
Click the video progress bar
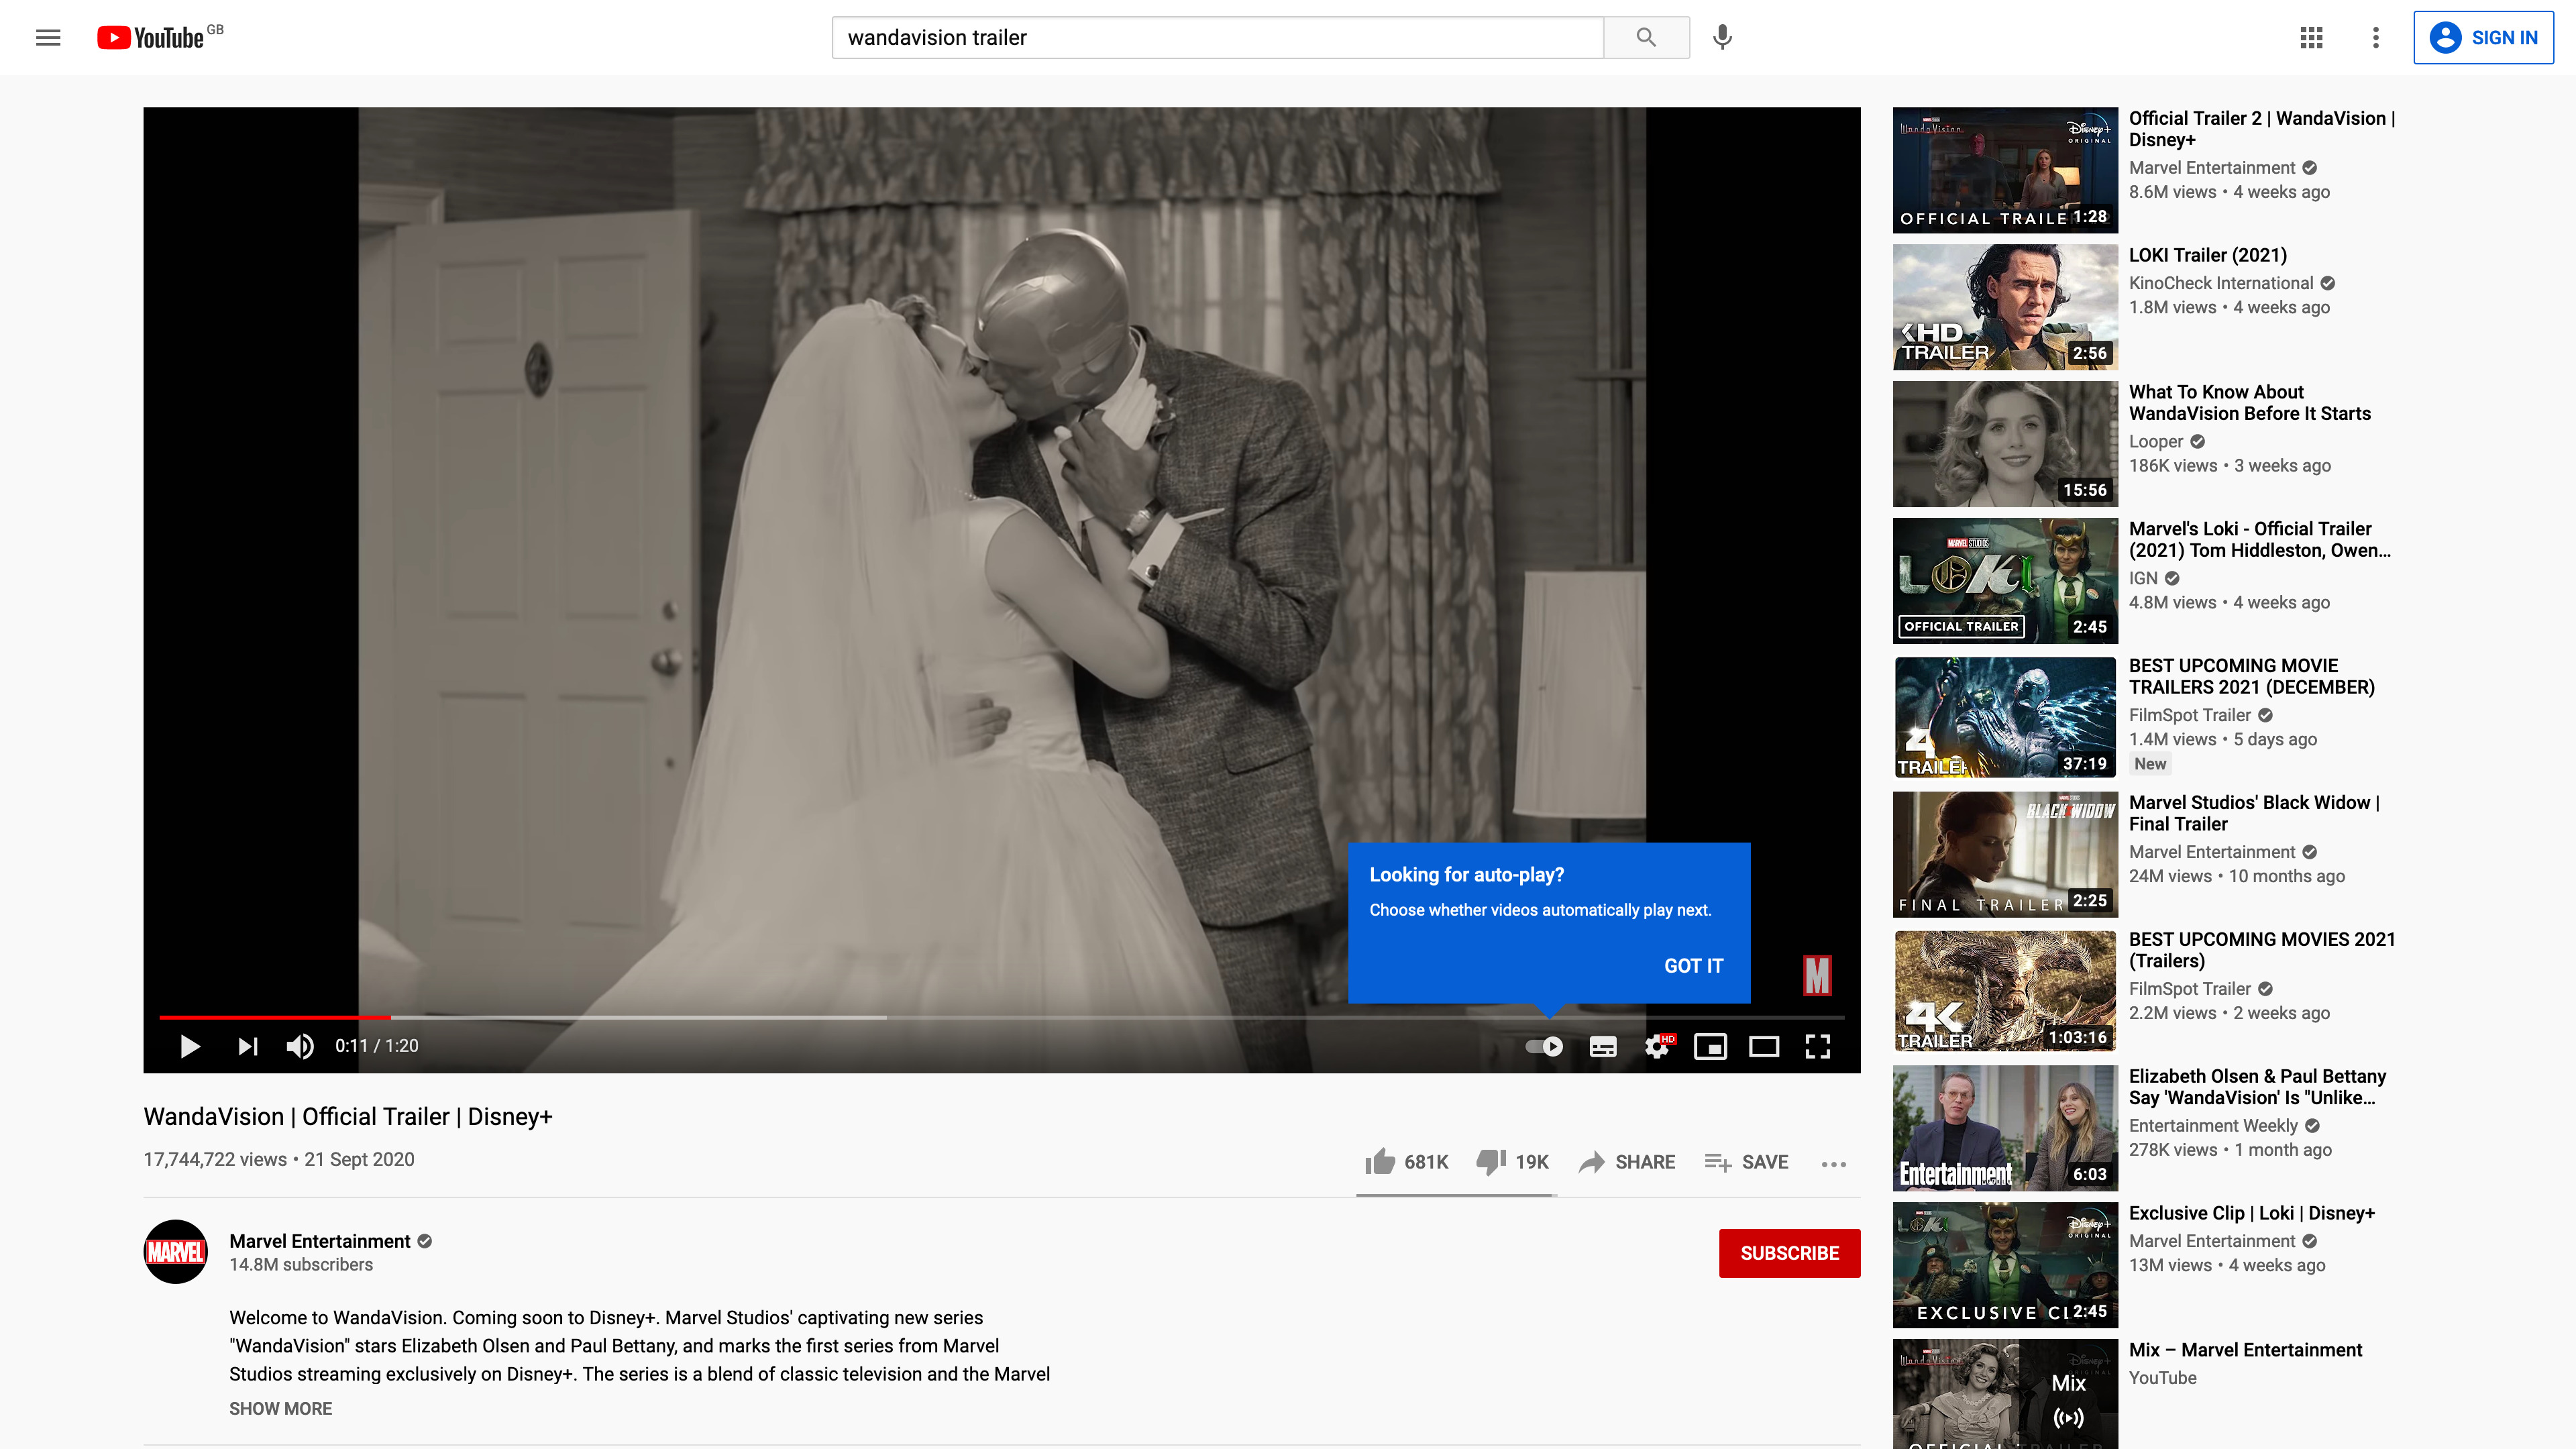pyautogui.click(x=1000, y=1017)
